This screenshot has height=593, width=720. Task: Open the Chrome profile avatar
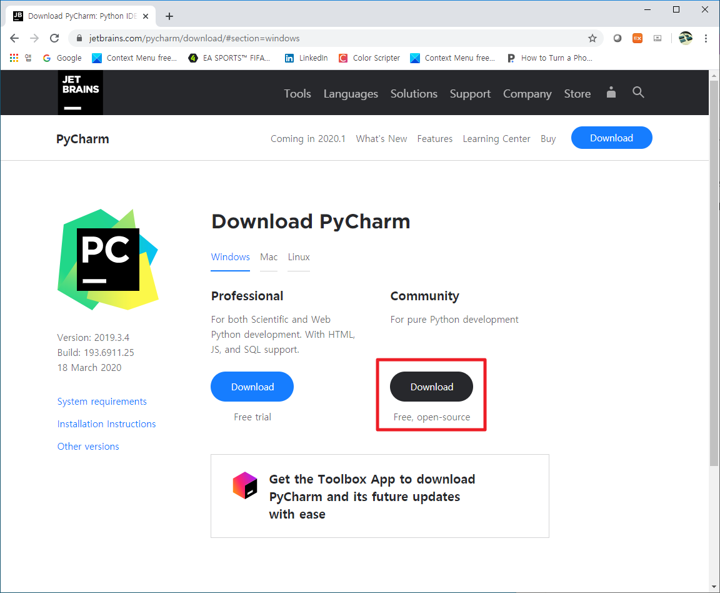click(685, 38)
